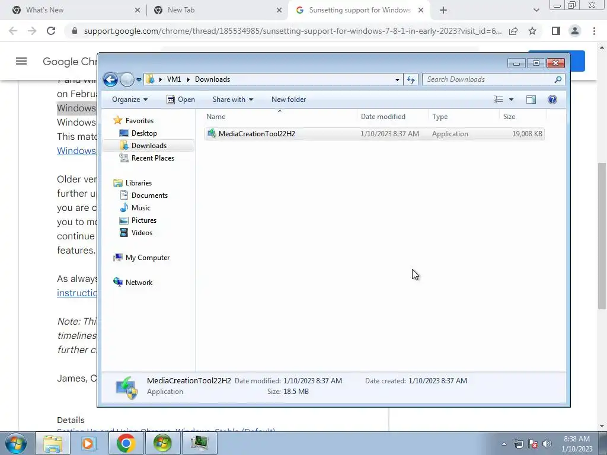Open the Windows Start menu
The height and width of the screenshot is (455, 607).
[x=16, y=443]
